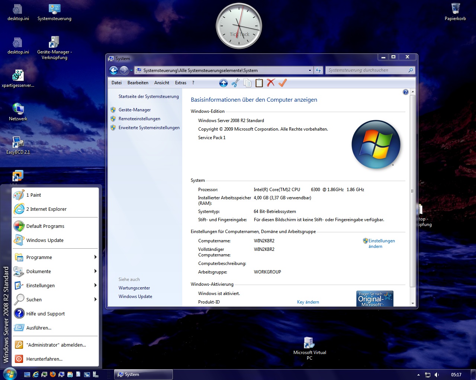
Task: Click Herunterfahren in the Start menu
Action: click(44, 359)
